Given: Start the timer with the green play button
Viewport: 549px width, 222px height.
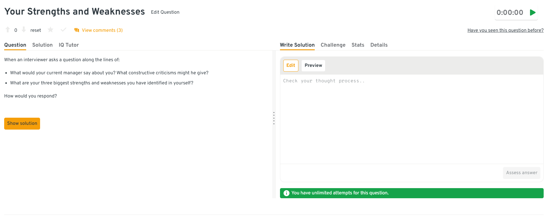Looking at the screenshot, I should pos(533,12).
